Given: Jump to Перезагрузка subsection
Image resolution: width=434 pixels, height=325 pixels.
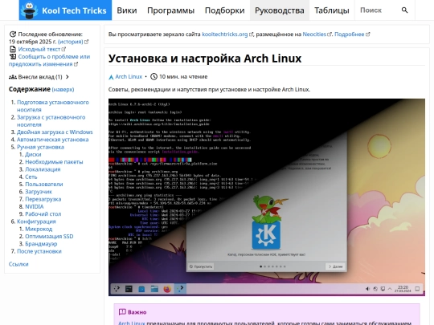Looking at the screenshot, I should (x=43, y=199).
